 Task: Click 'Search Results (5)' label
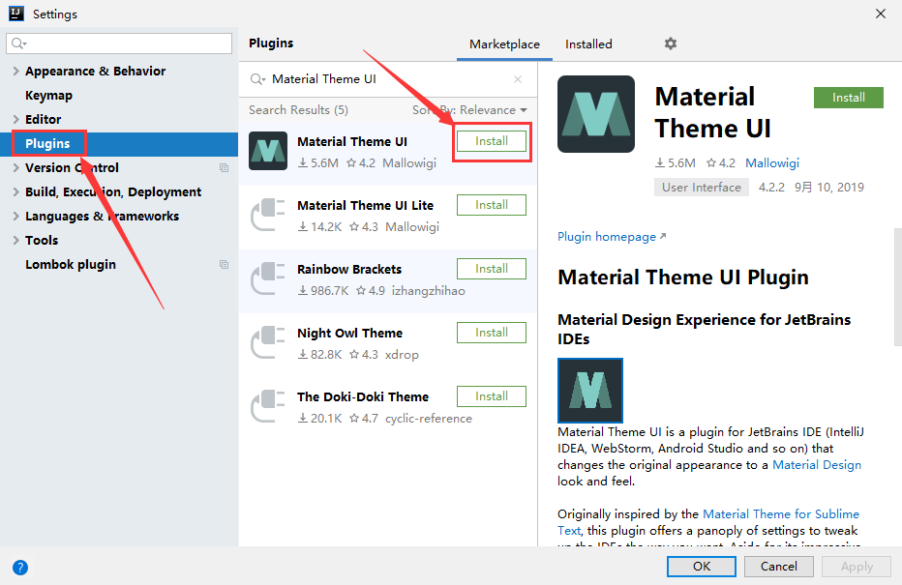pyautogui.click(x=298, y=110)
